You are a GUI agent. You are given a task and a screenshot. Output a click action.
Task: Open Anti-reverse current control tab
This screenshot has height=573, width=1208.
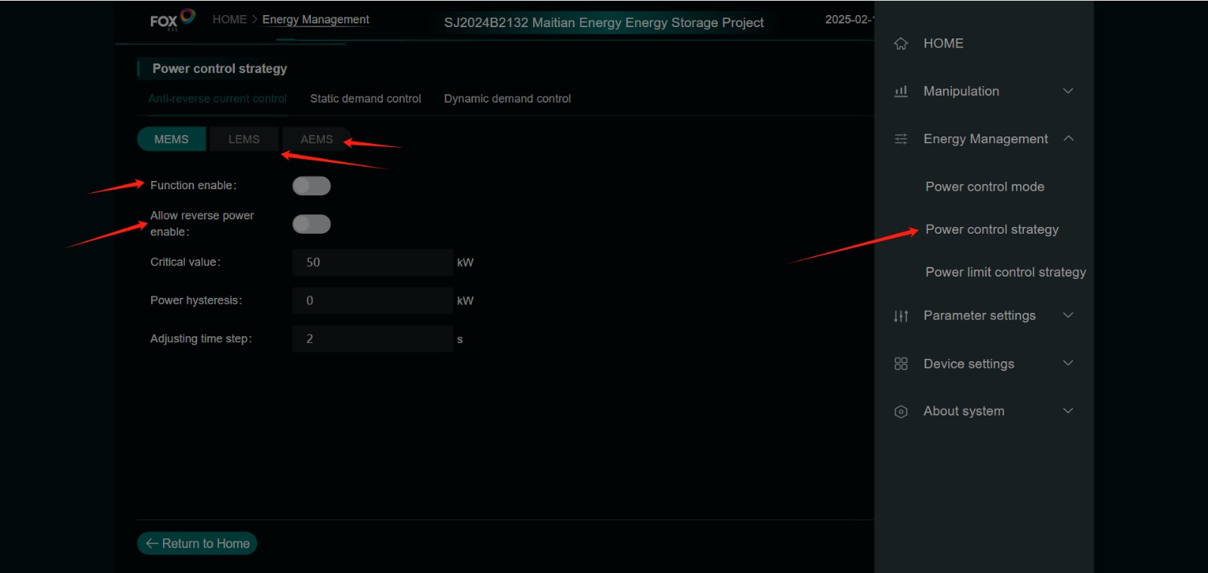click(x=217, y=99)
